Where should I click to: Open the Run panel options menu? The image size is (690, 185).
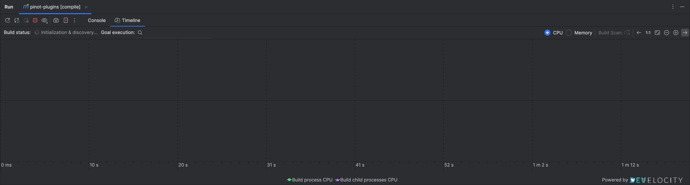pos(673,7)
